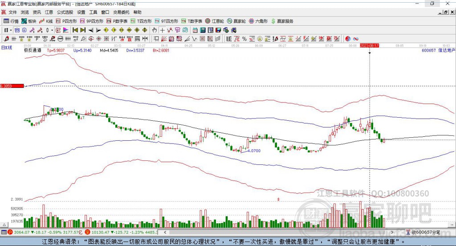The width and height of the screenshot is (456, 246).
Task: Click the Dn=3.5337 value
Action: pos(135,50)
